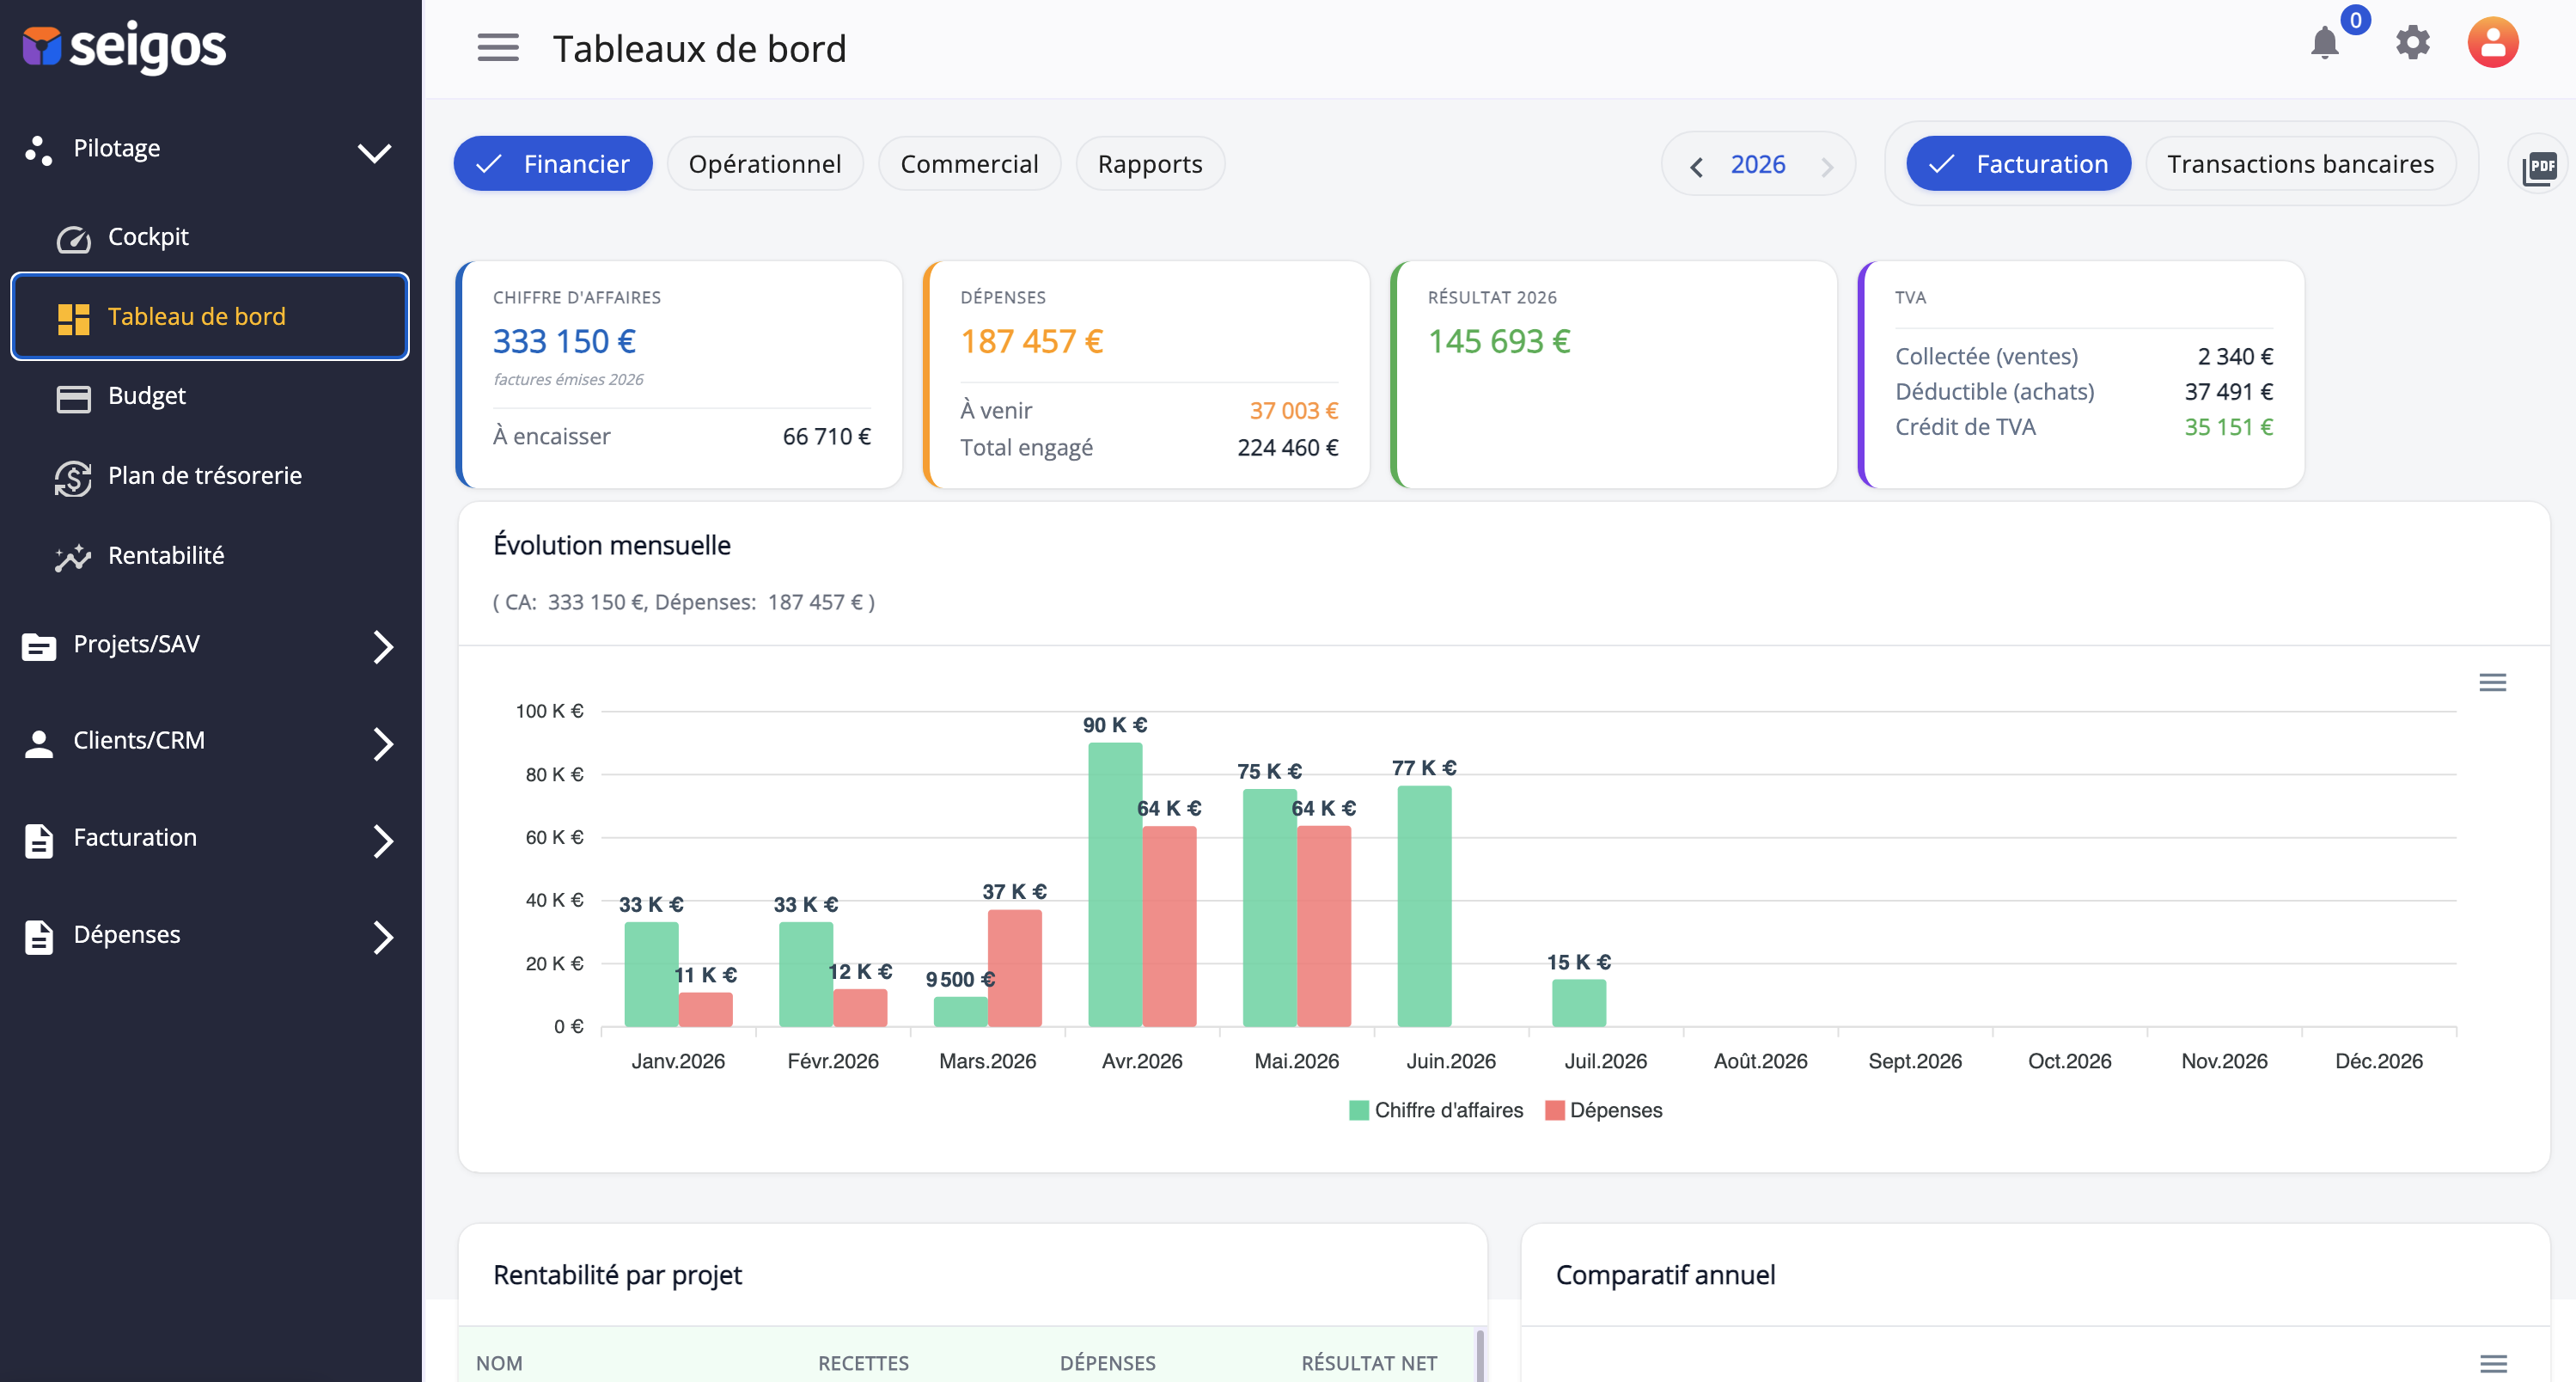
Task: Click the 2026 year label
Action: click(x=1758, y=164)
